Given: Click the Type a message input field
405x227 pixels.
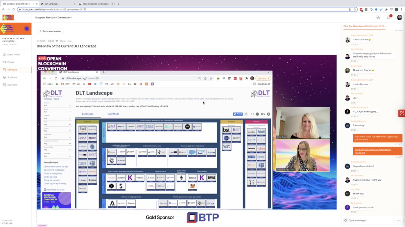Looking at the screenshot, I should tap(370, 220).
